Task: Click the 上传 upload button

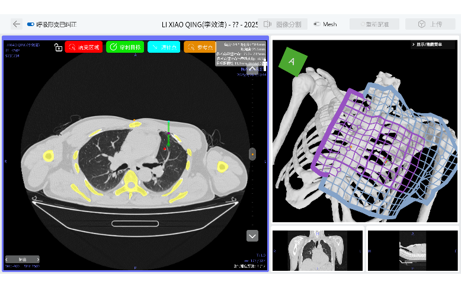Action: (x=430, y=24)
